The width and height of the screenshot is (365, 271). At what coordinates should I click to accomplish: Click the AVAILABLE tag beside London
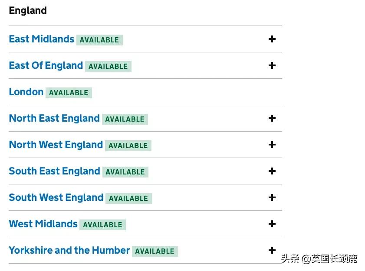click(x=69, y=93)
